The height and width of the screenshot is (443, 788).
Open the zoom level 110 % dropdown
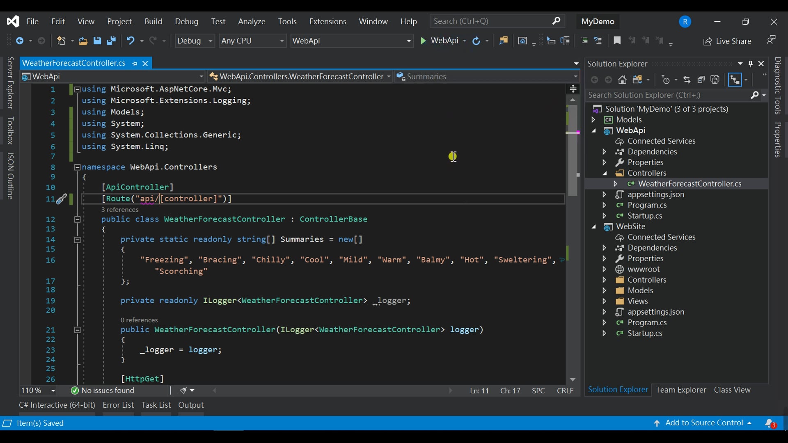click(x=38, y=391)
